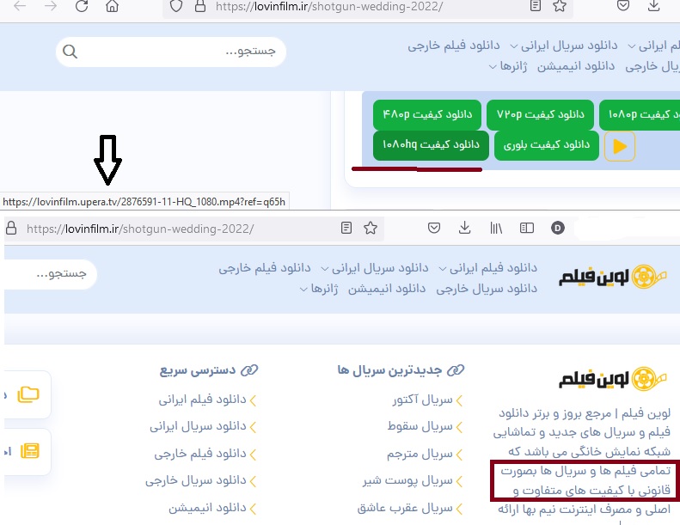Open دانلود سریال خارجی under دسترسی سریع
The image size is (680, 525).
pos(196,481)
